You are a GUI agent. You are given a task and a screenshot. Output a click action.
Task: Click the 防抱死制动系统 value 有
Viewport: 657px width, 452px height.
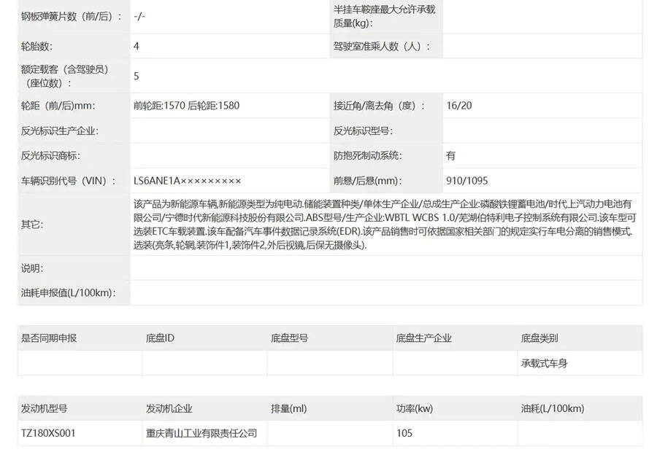[451, 156]
